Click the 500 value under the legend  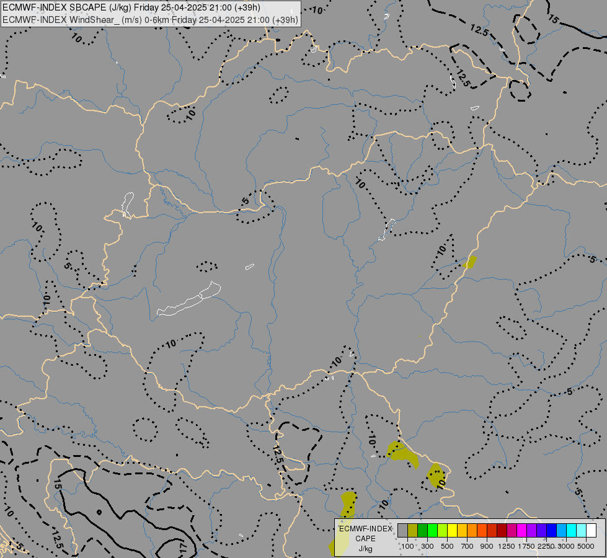447,546
